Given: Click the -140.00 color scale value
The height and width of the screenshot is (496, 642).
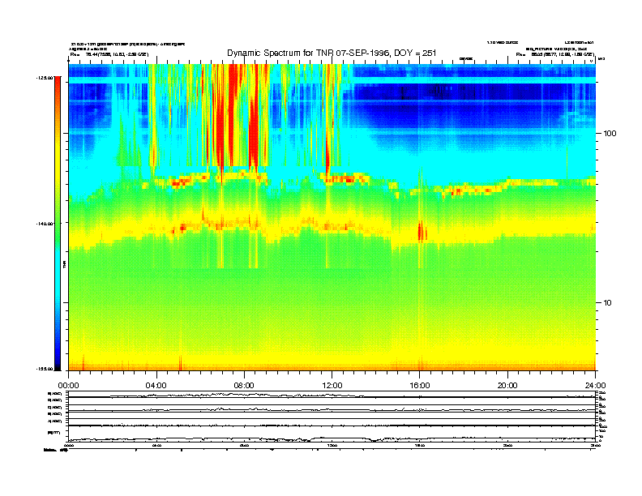Looking at the screenshot, I should click(45, 224).
